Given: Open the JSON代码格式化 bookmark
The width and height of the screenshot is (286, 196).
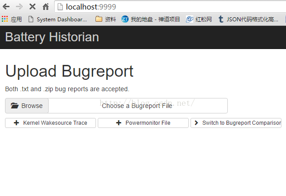Looking at the screenshot, I should point(248,19).
